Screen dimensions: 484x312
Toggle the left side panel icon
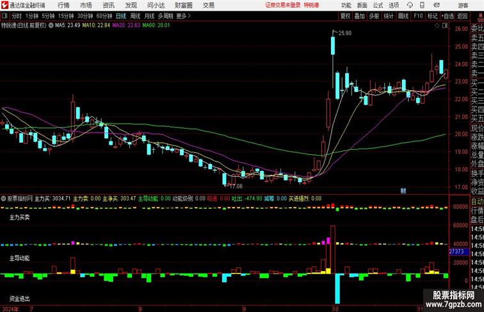[4, 16]
